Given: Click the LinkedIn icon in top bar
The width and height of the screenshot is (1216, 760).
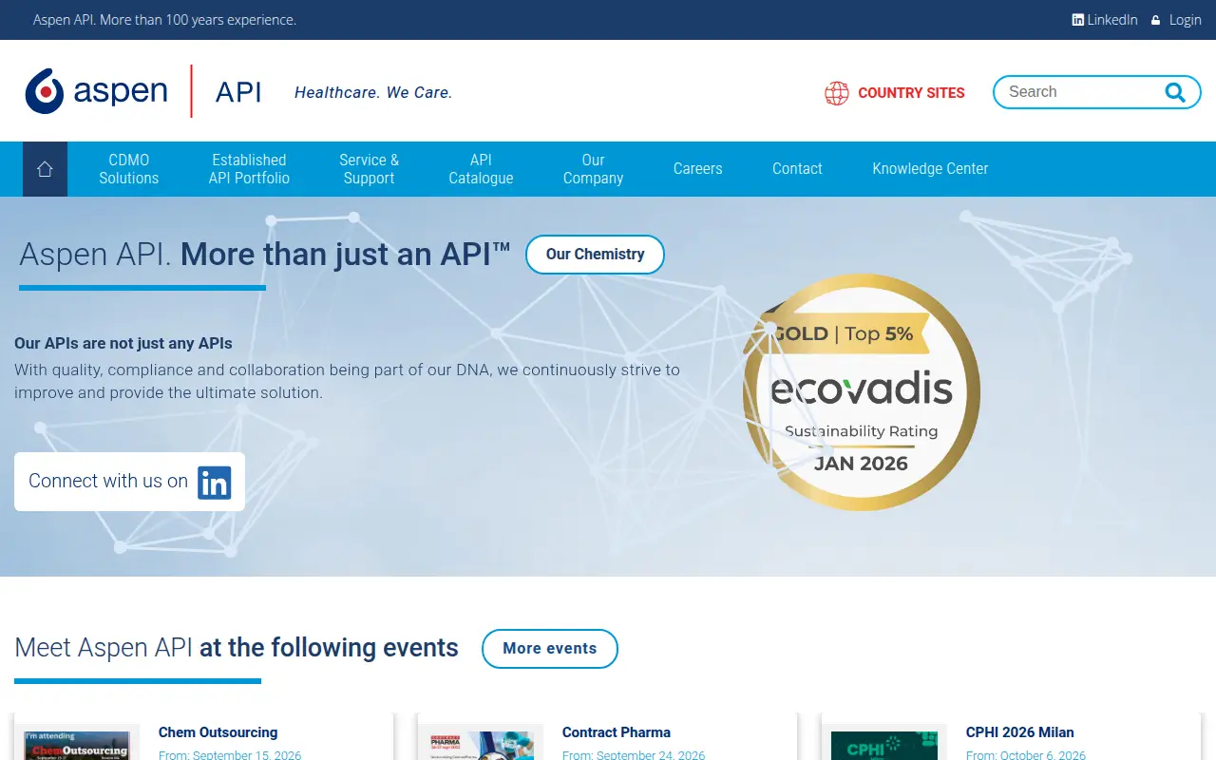Looking at the screenshot, I should [1078, 20].
